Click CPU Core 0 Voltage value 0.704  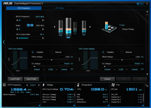67,89
